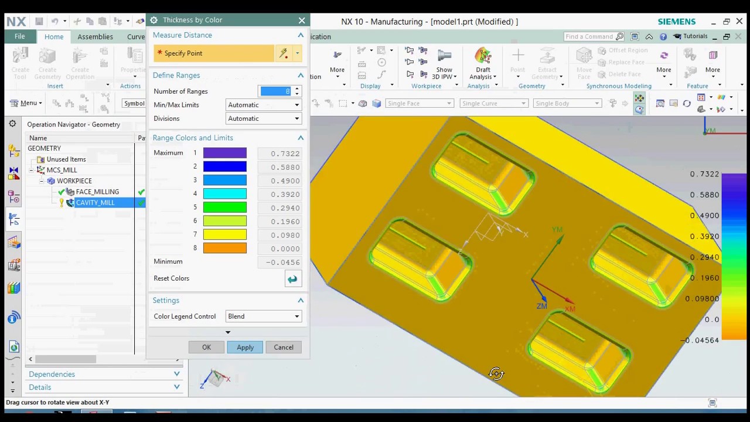Click the Delete Face command
This screenshot has width=750, height=422.
click(619, 74)
